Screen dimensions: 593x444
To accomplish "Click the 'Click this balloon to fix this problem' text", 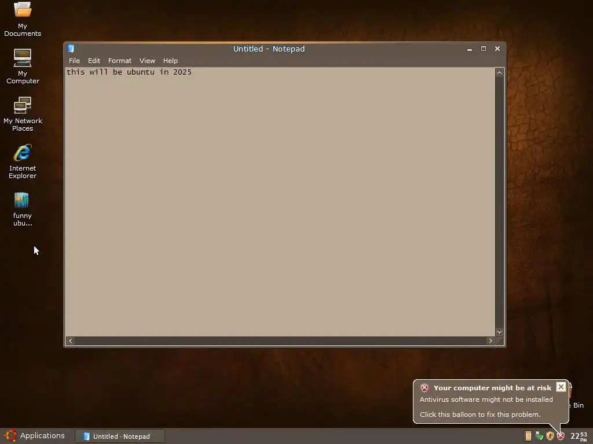I will [x=480, y=415].
